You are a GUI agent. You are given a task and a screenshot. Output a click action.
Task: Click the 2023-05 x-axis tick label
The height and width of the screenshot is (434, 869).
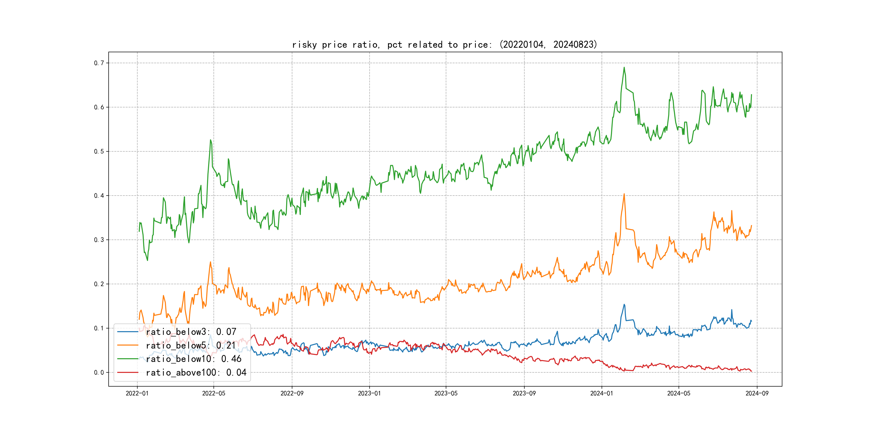point(446,393)
